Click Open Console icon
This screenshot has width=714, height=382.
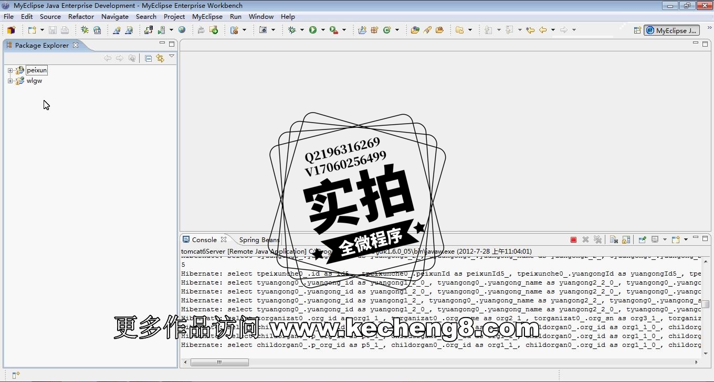676,239
